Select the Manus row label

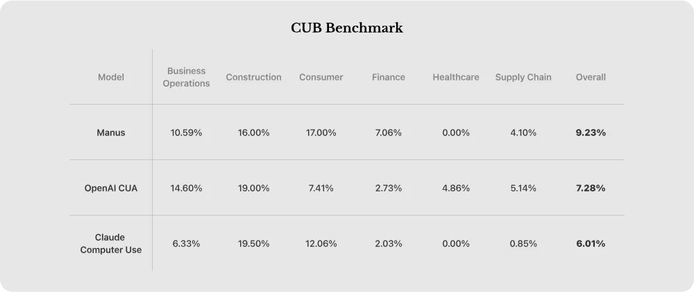111,132
